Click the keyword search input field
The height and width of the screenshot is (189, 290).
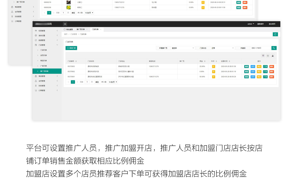[260, 48]
